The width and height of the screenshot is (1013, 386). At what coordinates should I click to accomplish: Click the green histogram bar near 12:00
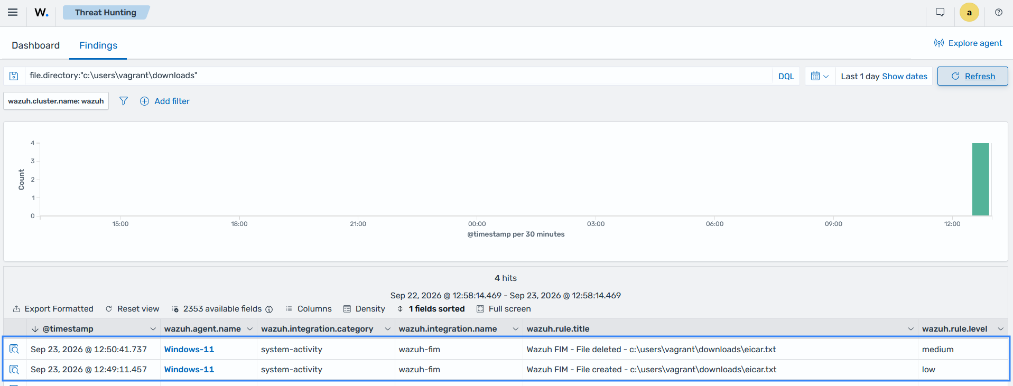click(x=981, y=179)
